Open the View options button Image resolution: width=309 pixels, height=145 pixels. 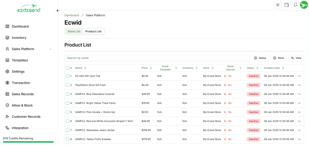(x=296, y=58)
